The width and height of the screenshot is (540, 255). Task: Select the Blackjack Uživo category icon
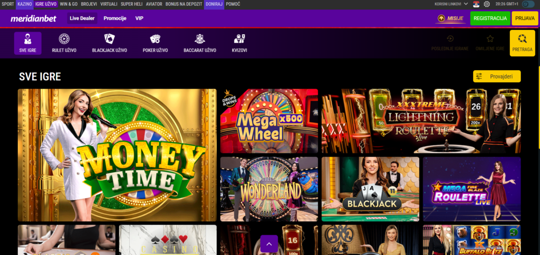click(109, 43)
